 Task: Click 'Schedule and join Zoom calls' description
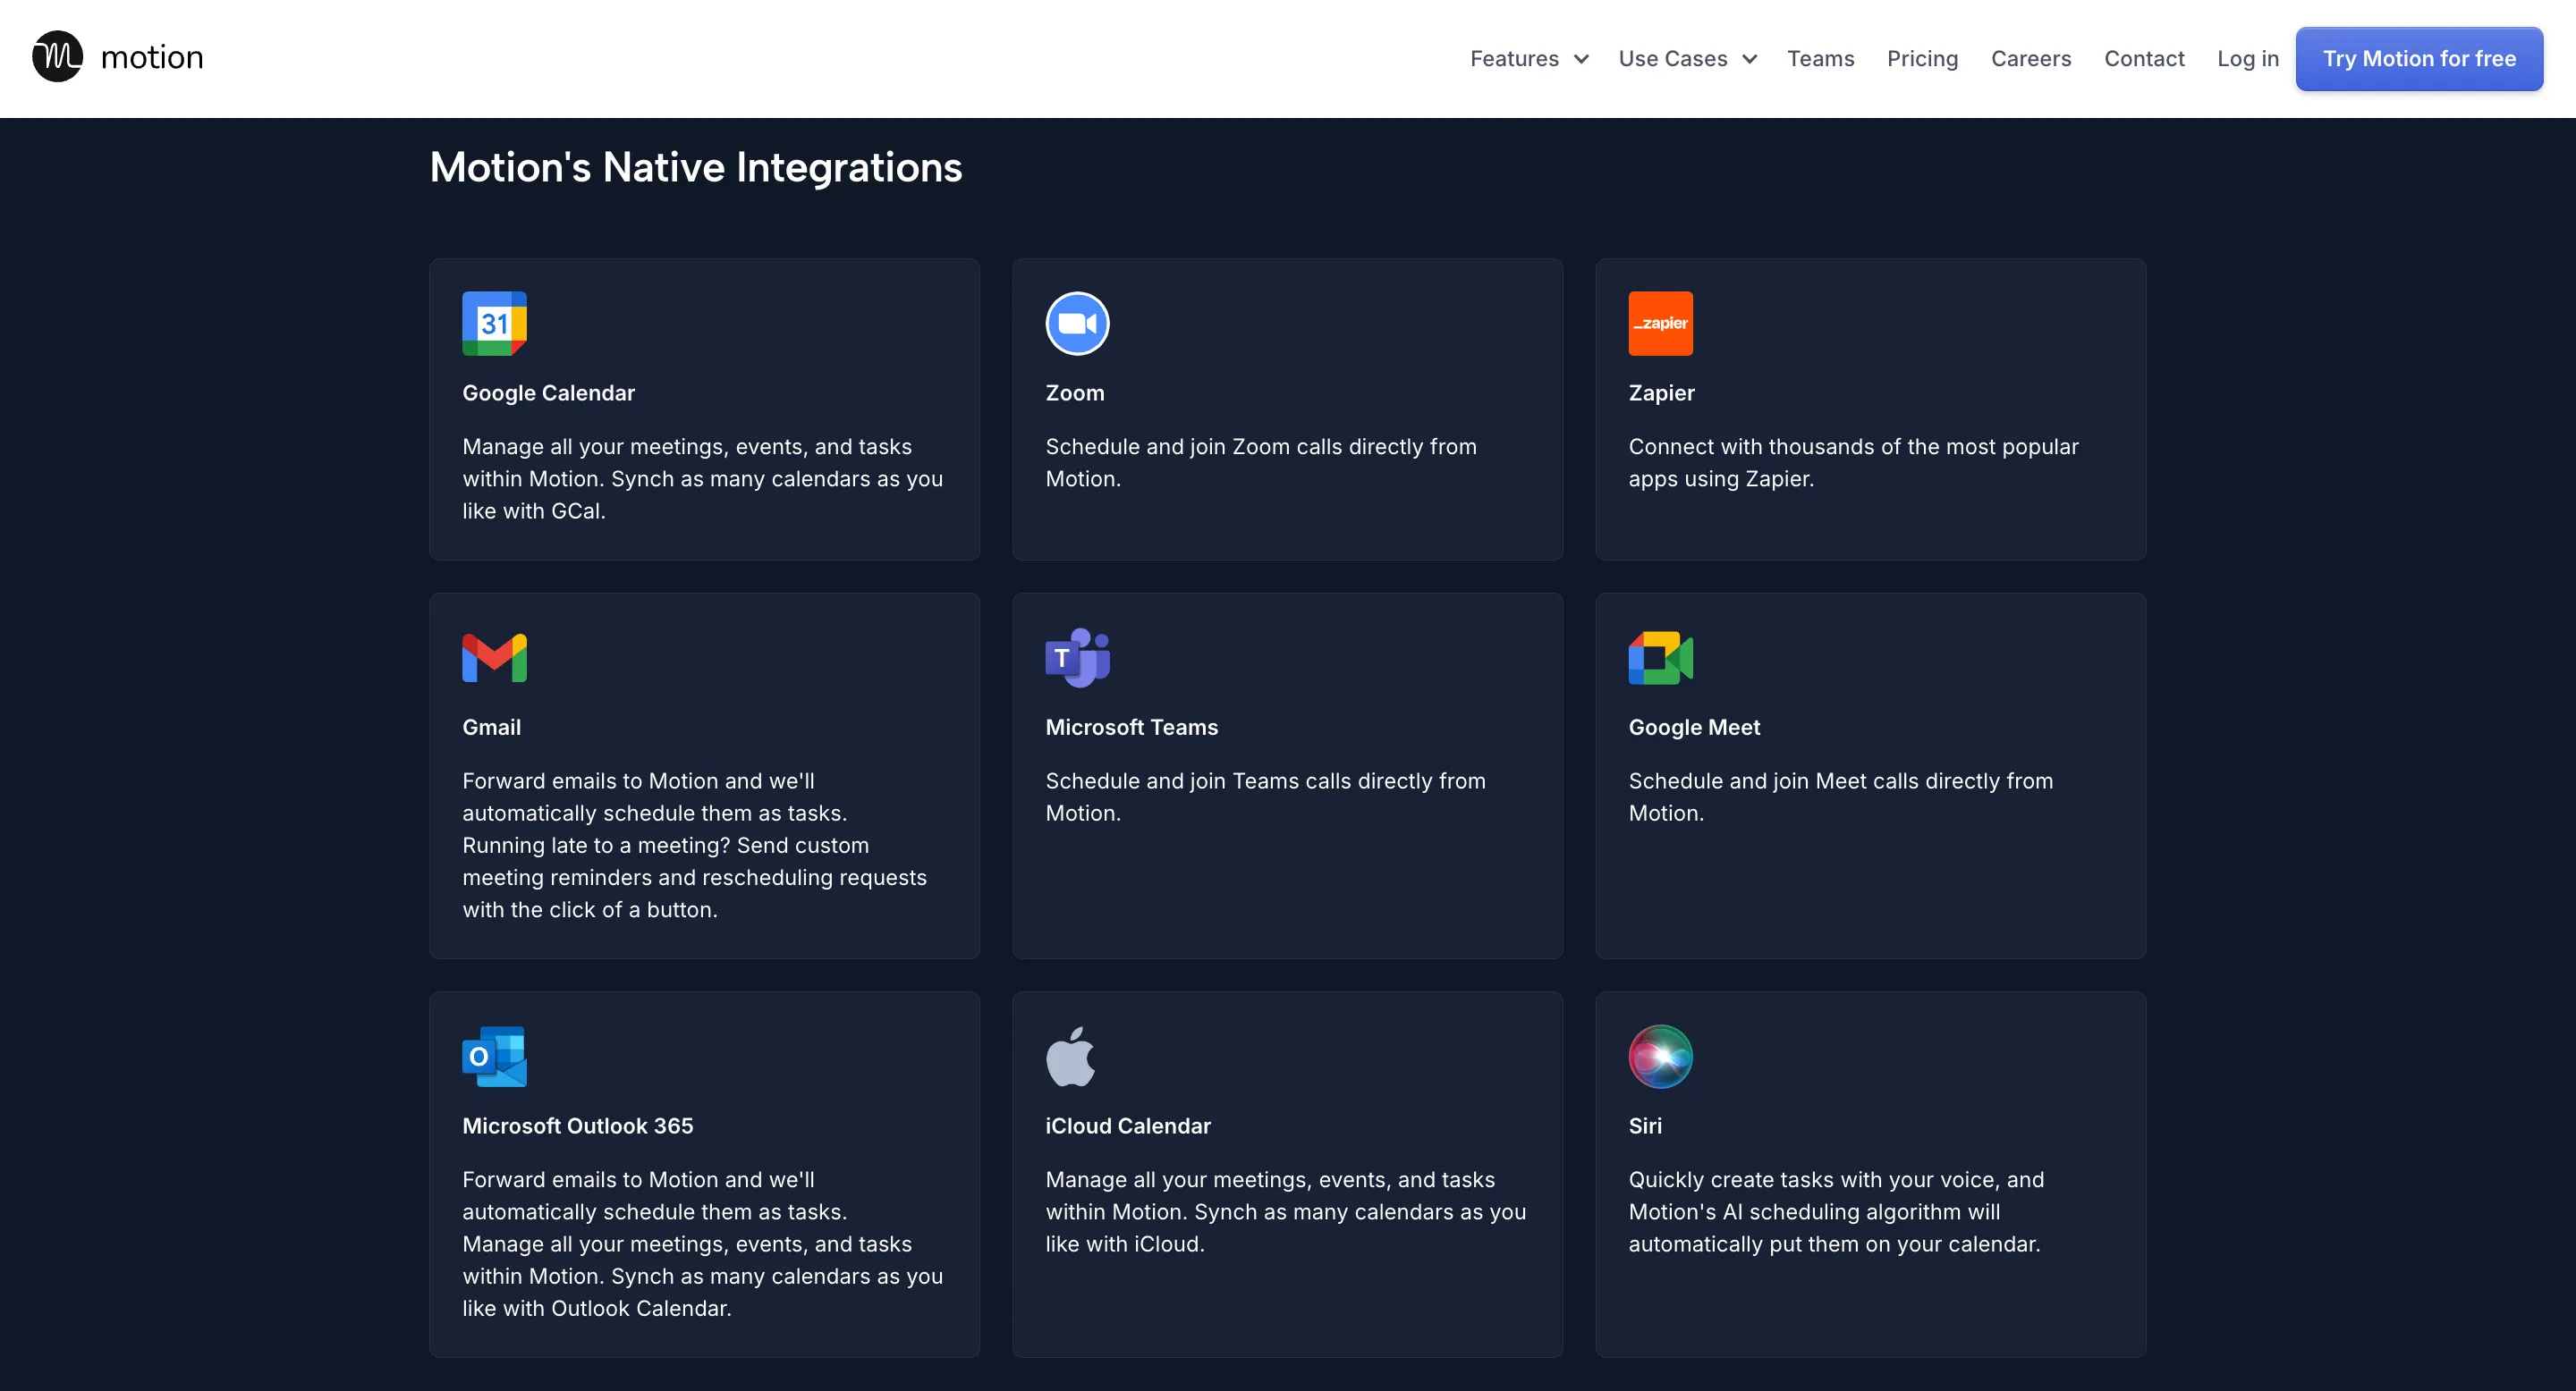(1260, 463)
